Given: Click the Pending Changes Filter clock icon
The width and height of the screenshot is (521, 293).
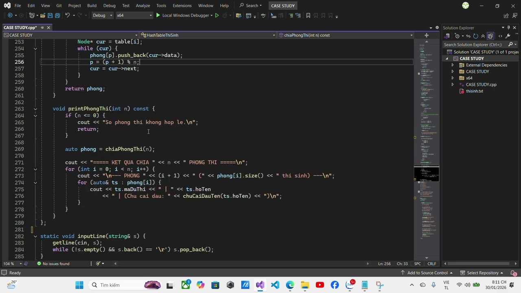Looking at the screenshot, I should (458, 36).
